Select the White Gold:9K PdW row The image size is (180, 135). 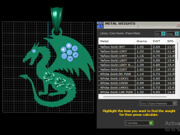coord(137,74)
